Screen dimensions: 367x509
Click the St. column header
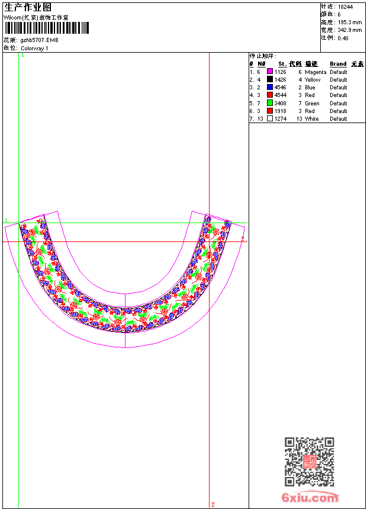282,64
